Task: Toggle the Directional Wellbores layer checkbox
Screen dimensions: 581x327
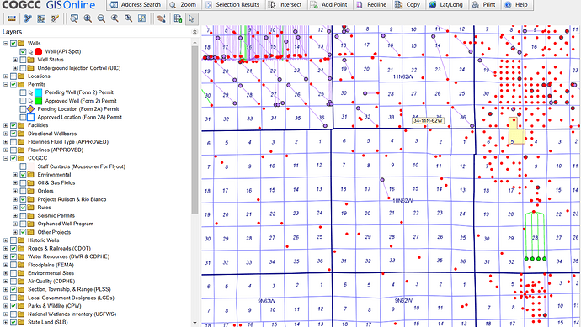Action: tap(13, 134)
